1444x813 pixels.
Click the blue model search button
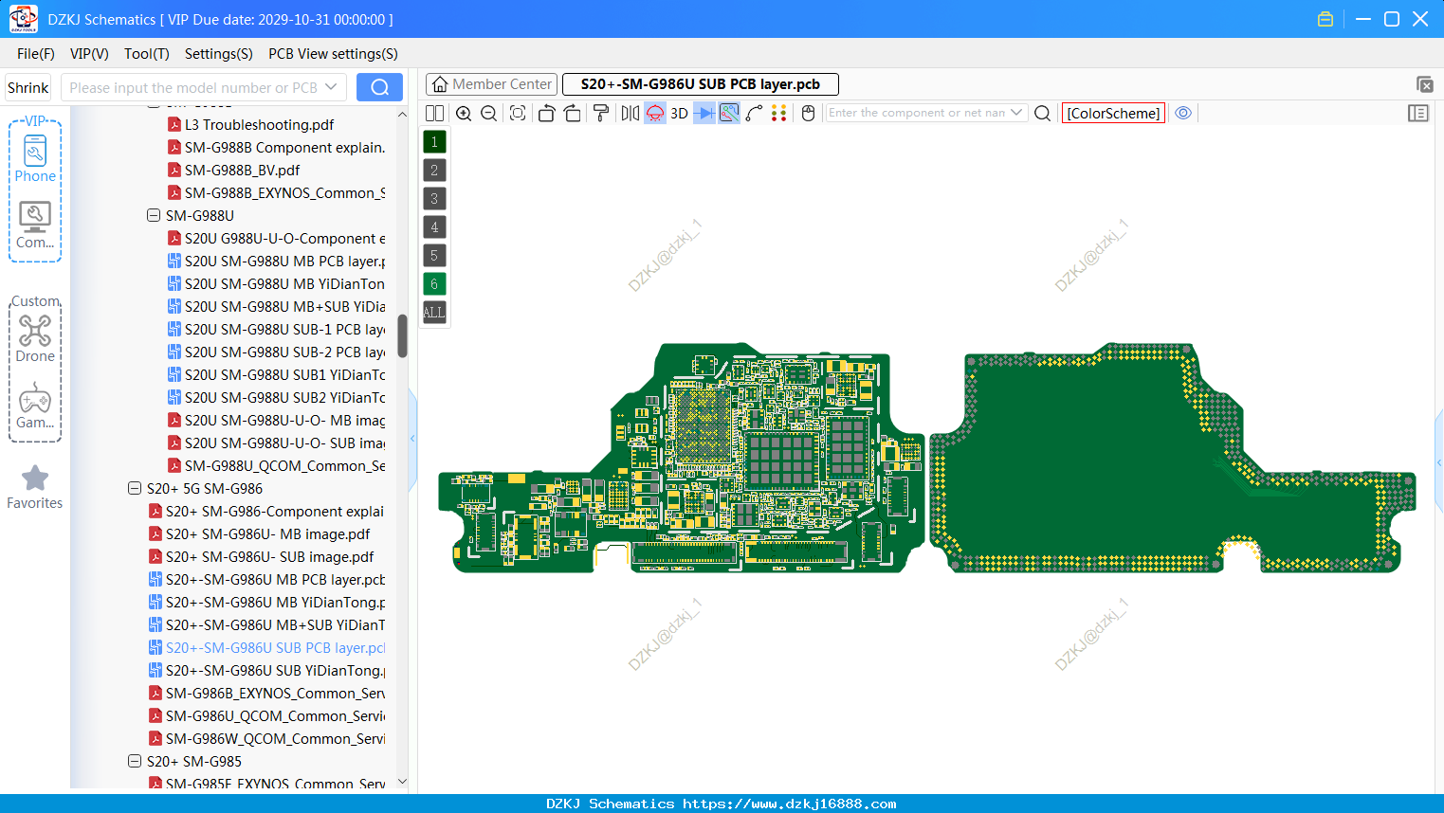coord(379,87)
